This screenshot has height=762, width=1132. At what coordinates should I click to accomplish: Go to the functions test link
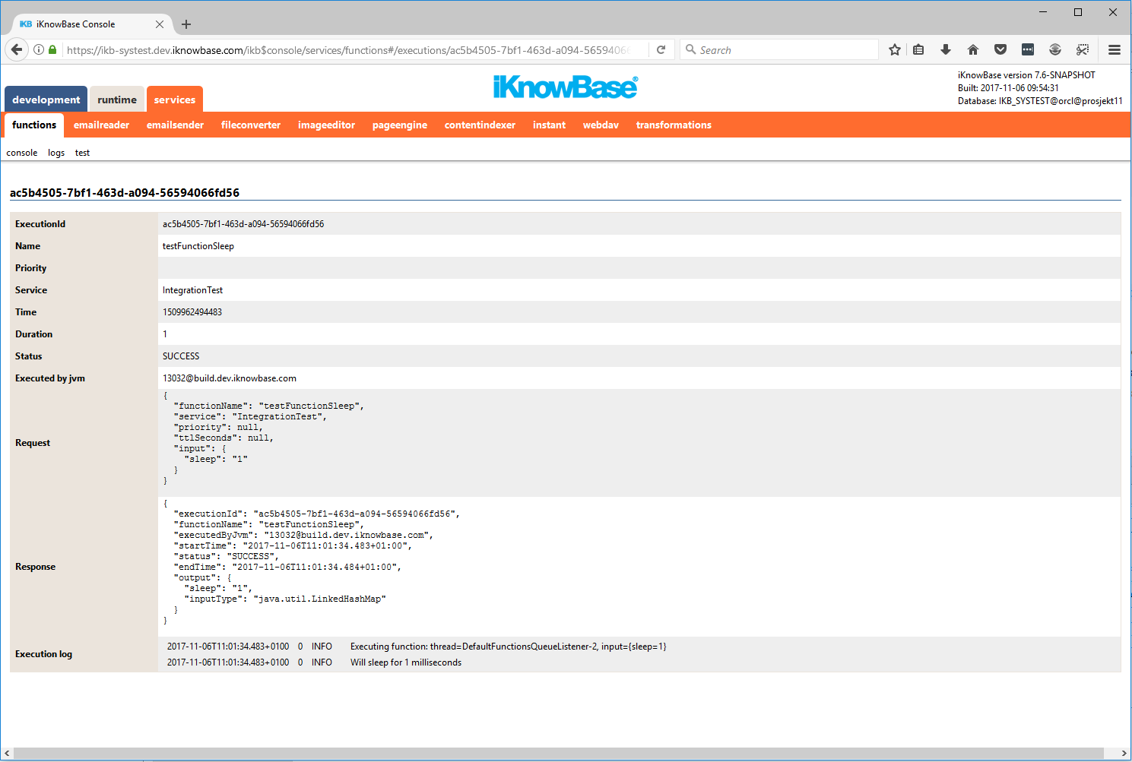[x=82, y=153]
